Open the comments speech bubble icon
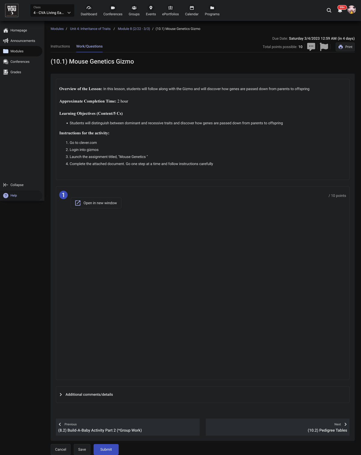The width and height of the screenshot is (361, 455). 311,47
